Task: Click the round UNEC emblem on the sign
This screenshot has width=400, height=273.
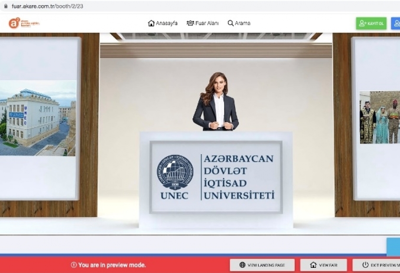Action: coord(175,172)
